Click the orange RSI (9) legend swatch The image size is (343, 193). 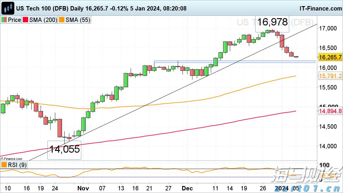(x=4, y=165)
